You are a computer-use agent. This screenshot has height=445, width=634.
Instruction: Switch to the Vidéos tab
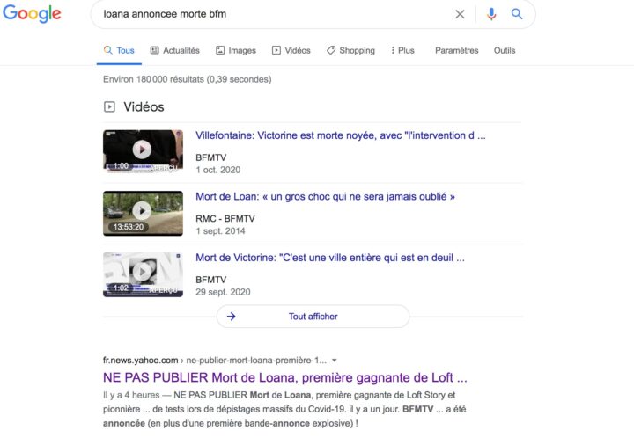[291, 50]
